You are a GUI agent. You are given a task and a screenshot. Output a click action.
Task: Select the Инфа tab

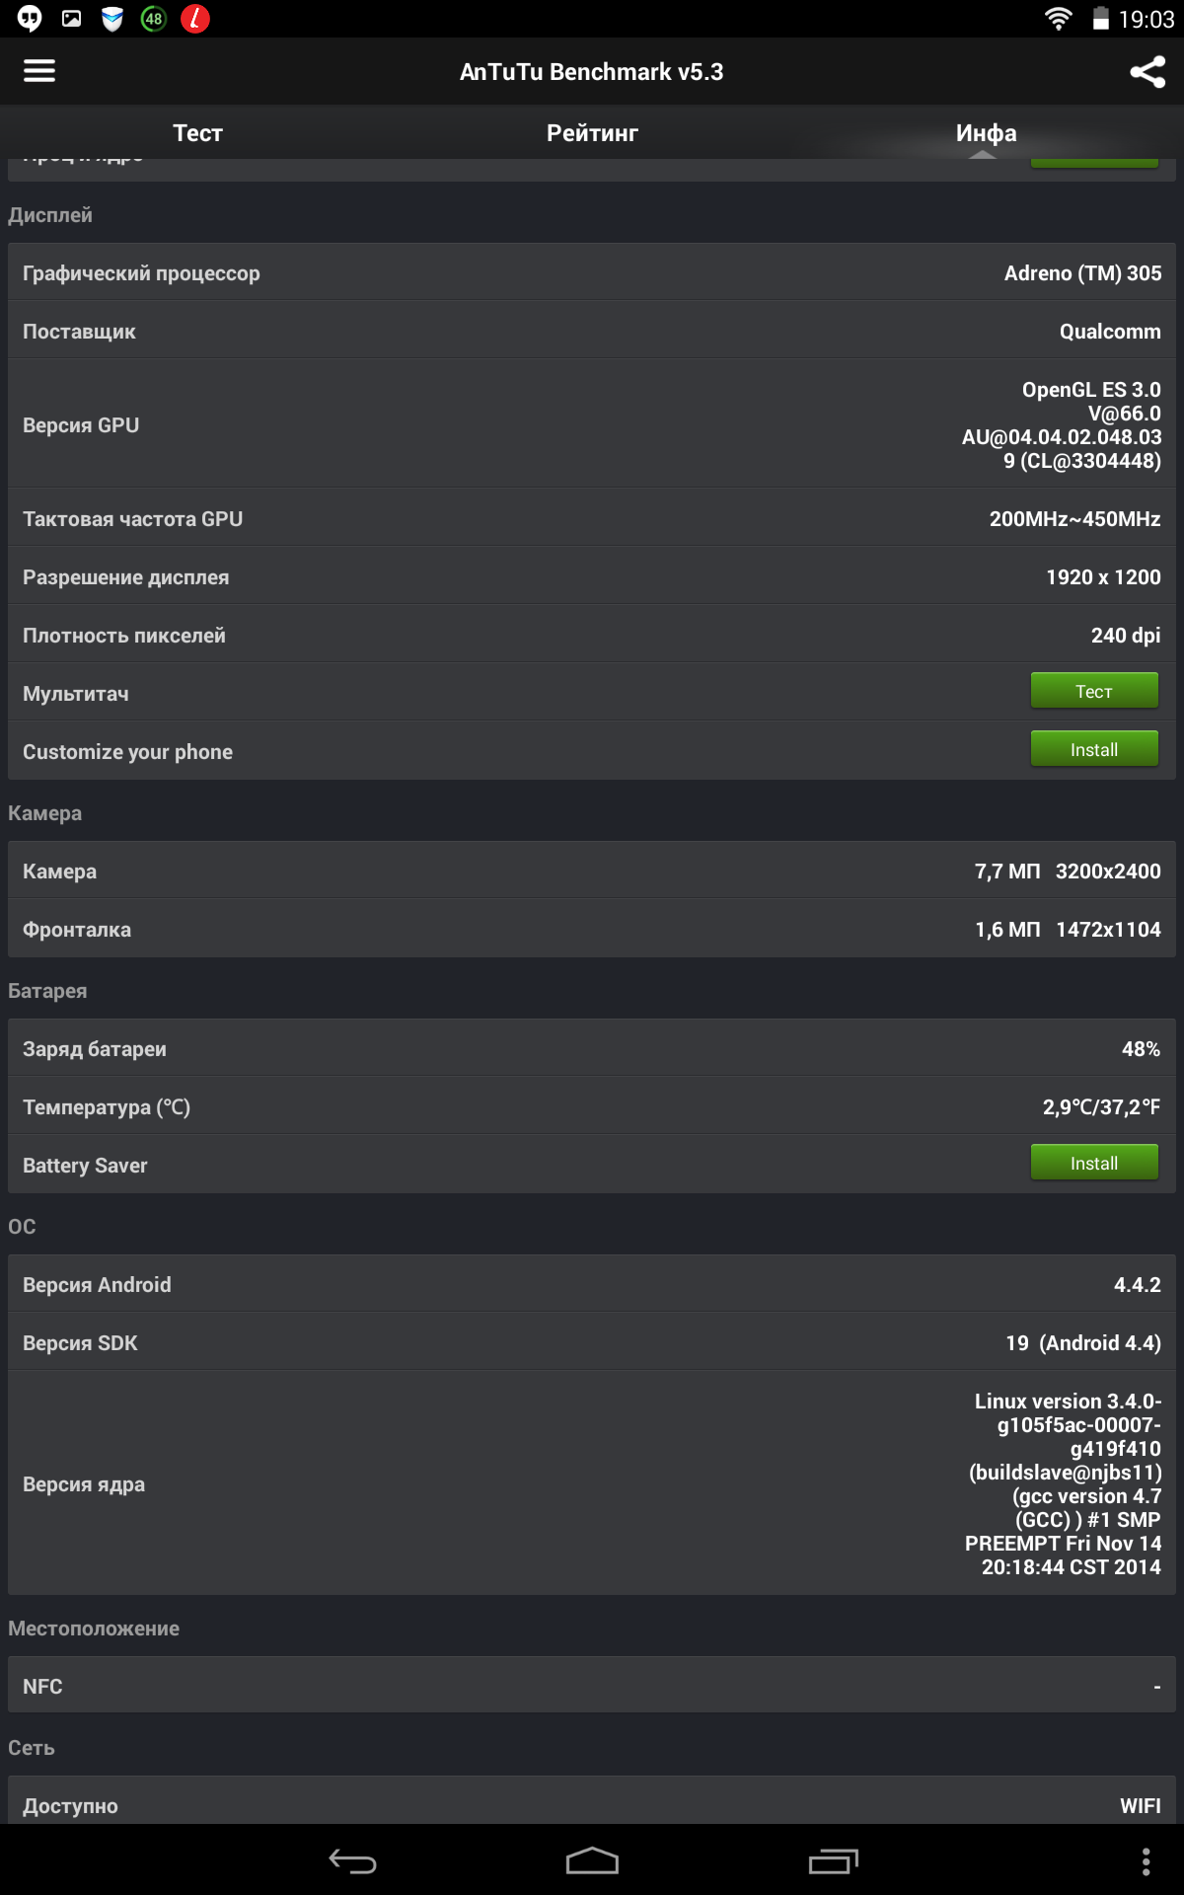[x=987, y=133]
